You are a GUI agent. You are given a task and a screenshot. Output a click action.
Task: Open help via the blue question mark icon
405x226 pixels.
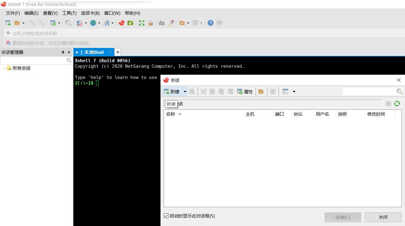click(x=211, y=23)
